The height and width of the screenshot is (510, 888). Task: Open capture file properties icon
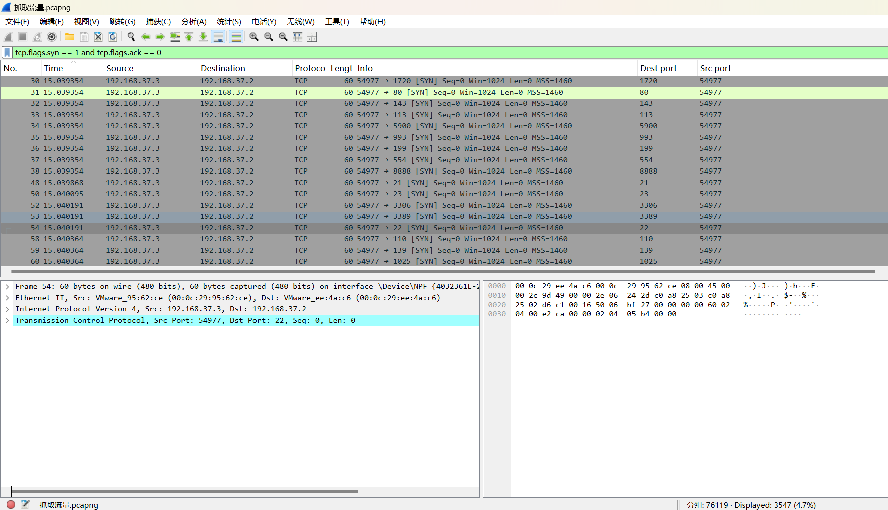[25, 504]
